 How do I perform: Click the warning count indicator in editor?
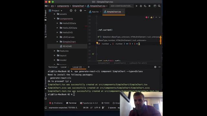coord(152,17)
